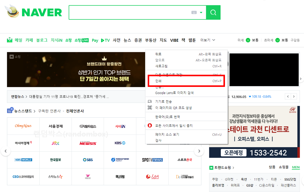Select the Naver TV play icon

[x=102, y=40]
